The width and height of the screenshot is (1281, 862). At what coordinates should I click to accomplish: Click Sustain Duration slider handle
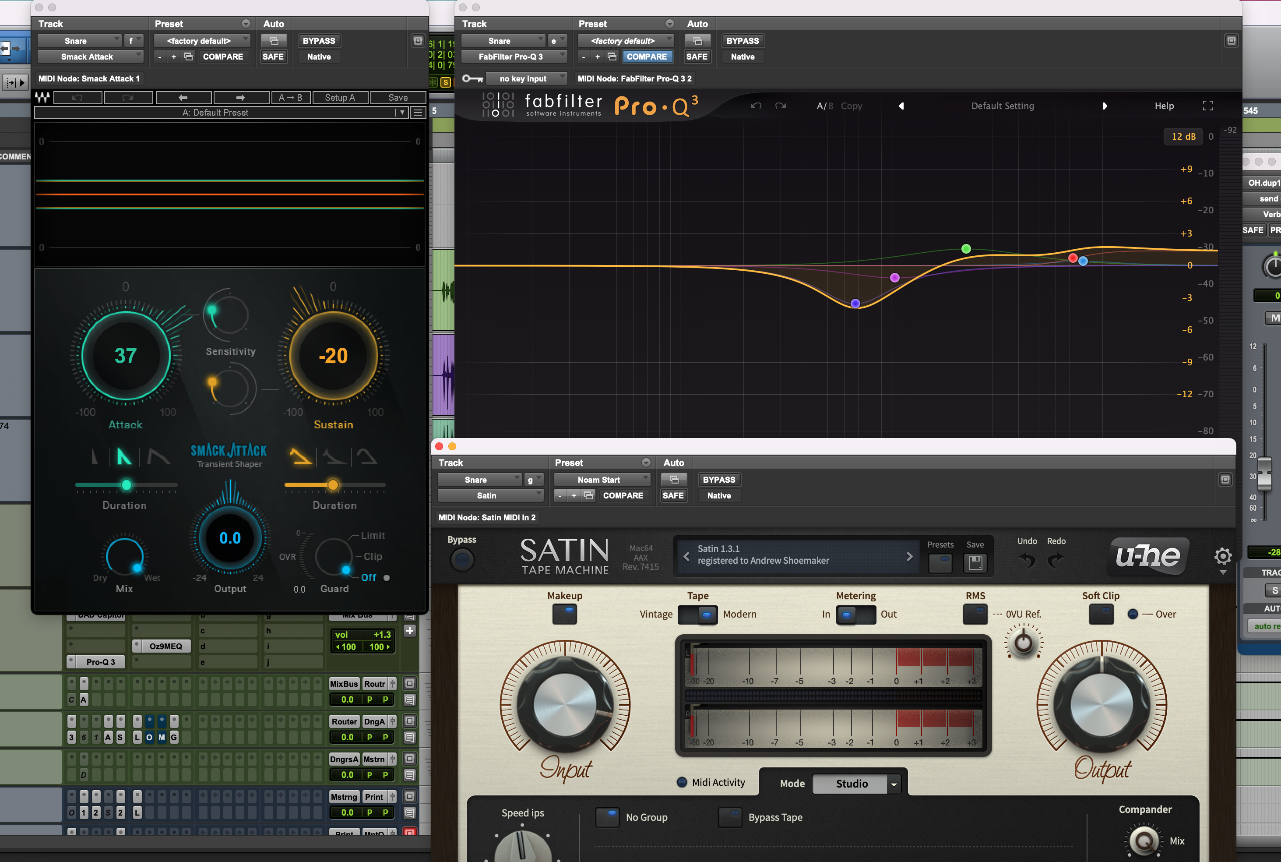point(333,484)
